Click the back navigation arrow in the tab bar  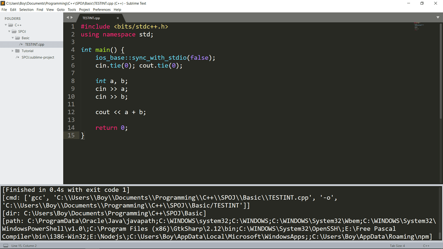tap(67, 18)
